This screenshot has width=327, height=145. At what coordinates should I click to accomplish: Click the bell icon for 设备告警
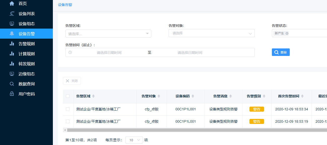tap(12, 34)
